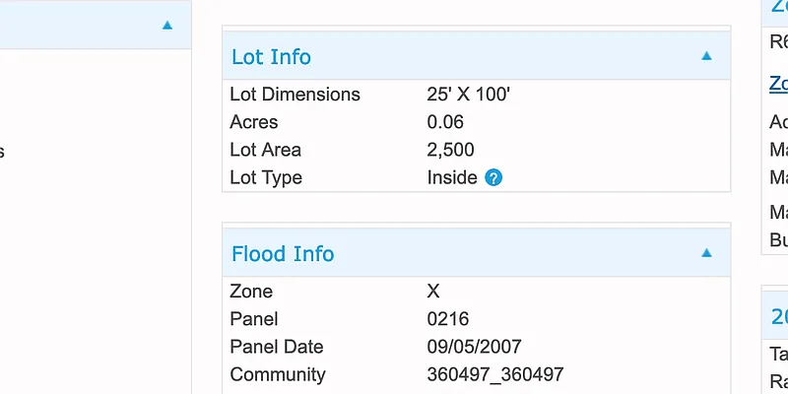Click the Panel Date label
Screen dimensions: 788x394
point(276,347)
